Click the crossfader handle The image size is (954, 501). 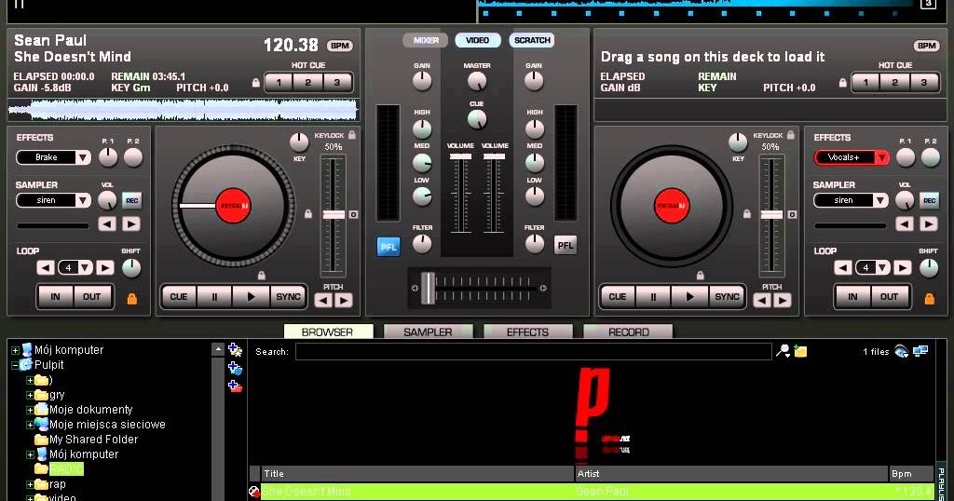click(x=428, y=288)
